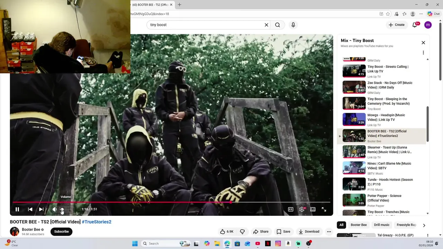The image size is (443, 249).
Task: Subscribe to the Booter Bee channel
Action: tap(61, 232)
